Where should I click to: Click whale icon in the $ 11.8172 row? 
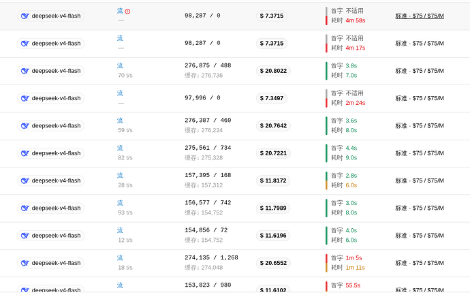[x=25, y=180]
